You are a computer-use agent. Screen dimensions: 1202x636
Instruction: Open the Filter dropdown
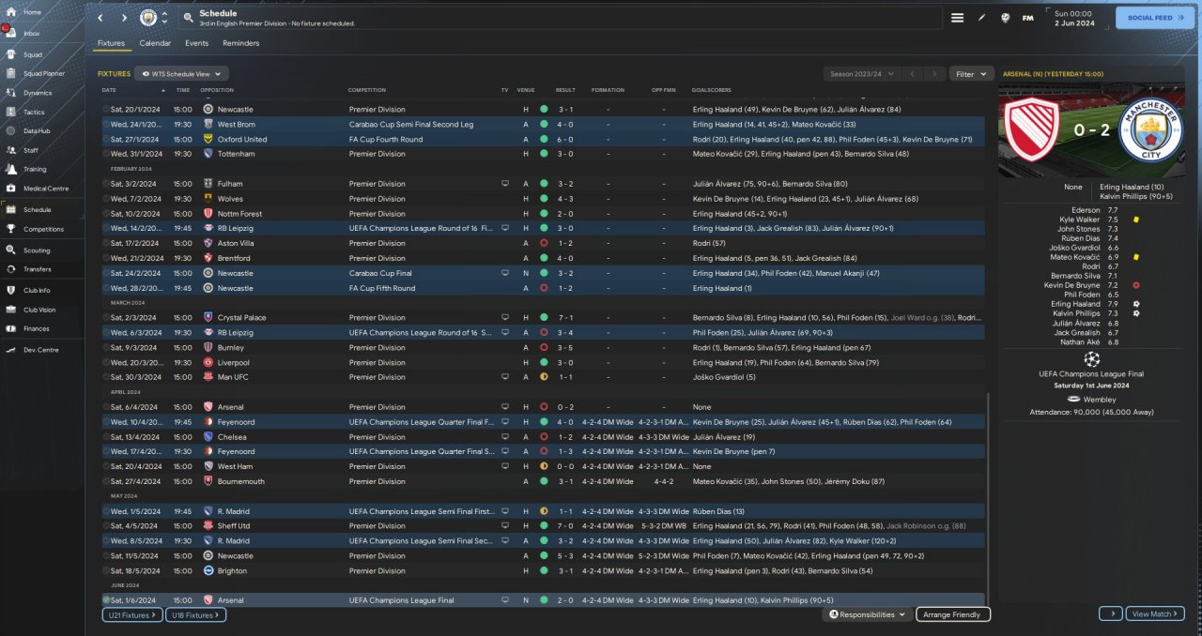pyautogui.click(x=971, y=73)
